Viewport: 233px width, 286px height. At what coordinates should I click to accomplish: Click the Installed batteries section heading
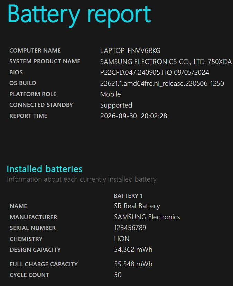(x=45, y=169)
